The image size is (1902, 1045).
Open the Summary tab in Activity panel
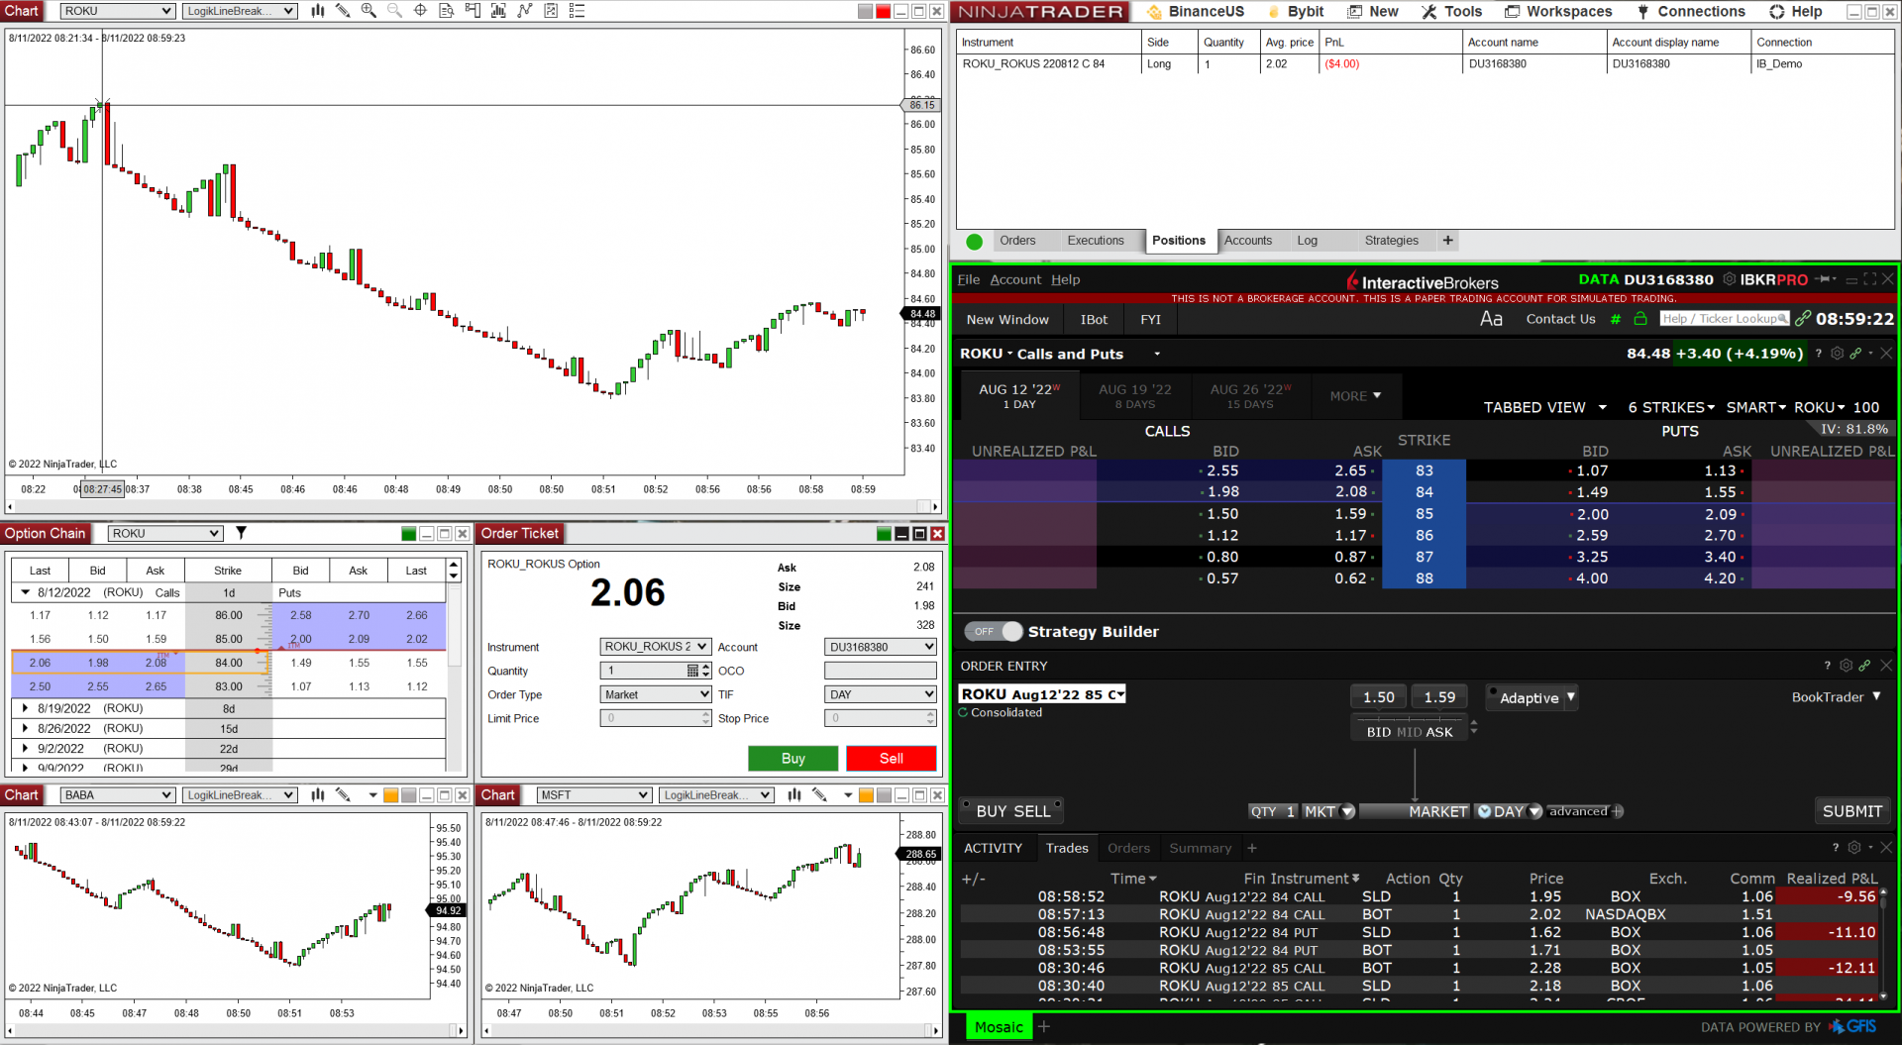pos(1200,848)
